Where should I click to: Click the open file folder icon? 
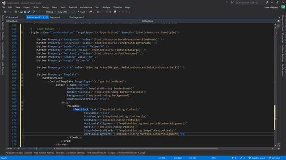[x=21, y=12]
